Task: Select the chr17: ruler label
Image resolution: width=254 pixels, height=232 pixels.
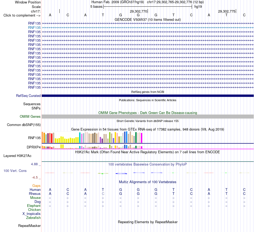Action: [x=36, y=11]
